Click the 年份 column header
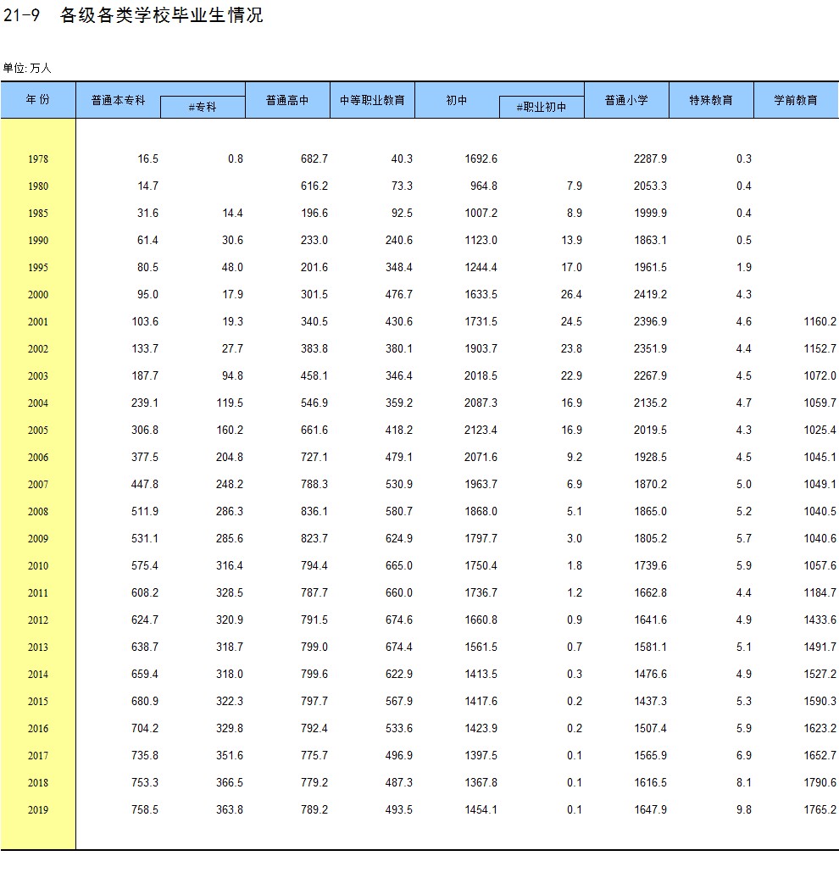The width and height of the screenshot is (839, 878). coord(38,100)
